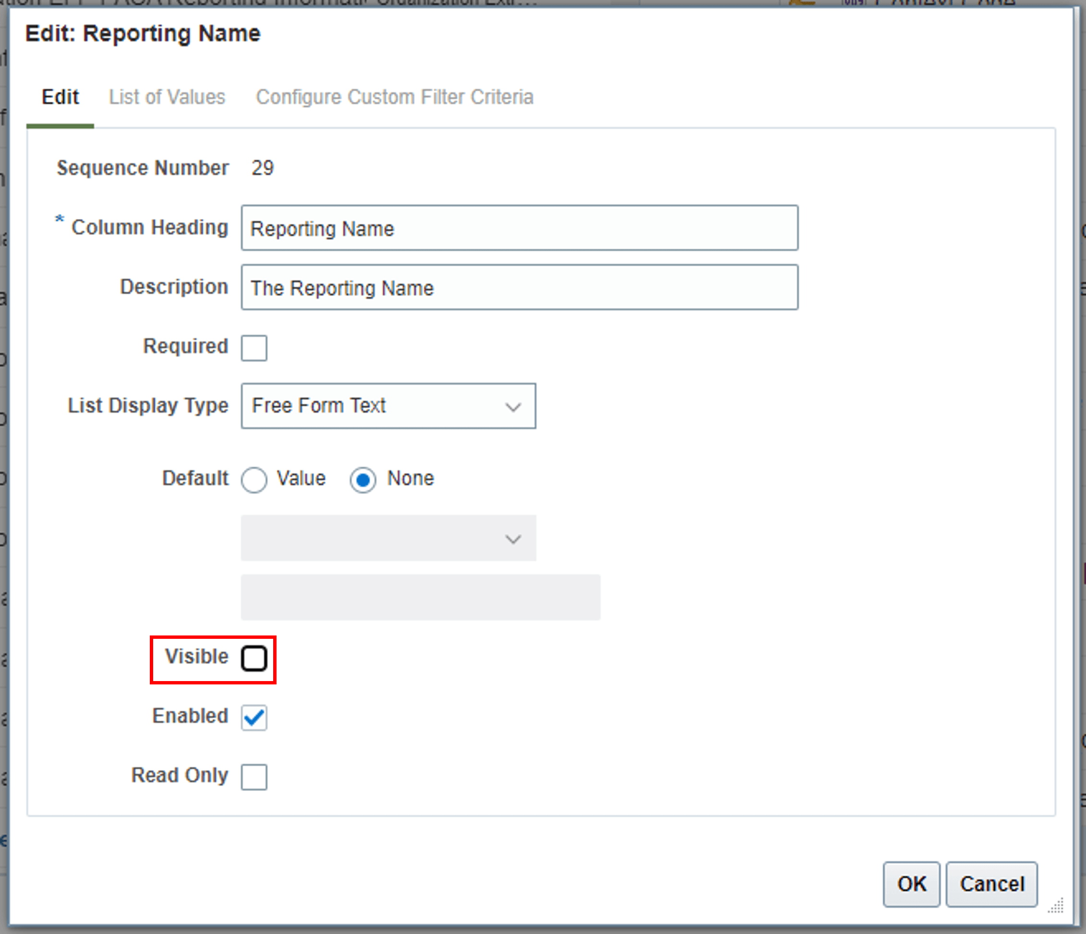Enable the Required checkbox

254,348
